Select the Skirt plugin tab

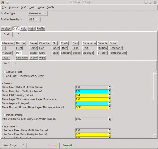click(56, 53)
